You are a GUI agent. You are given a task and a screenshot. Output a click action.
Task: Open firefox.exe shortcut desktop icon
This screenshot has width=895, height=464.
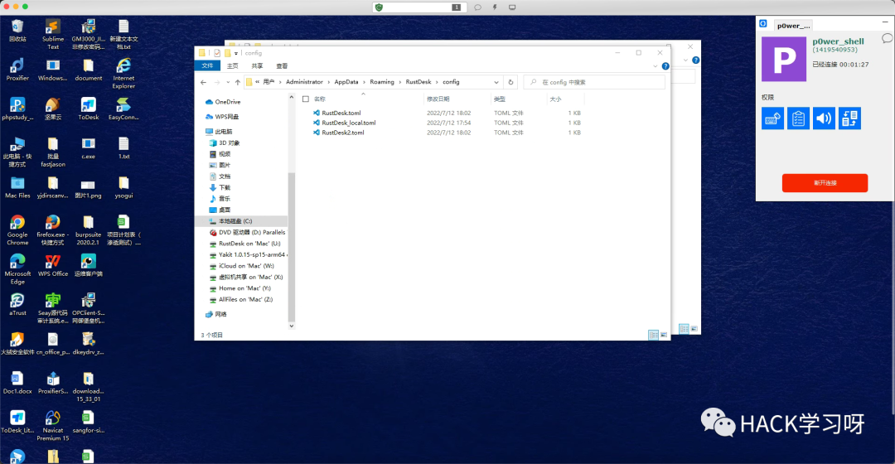(x=52, y=230)
